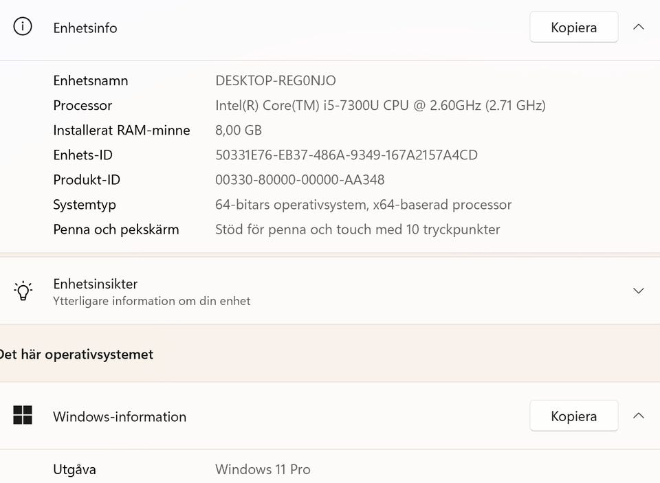This screenshot has width=660, height=483.
Task: Click the 'Det här operativsystemet' heading
Action: [77, 355]
